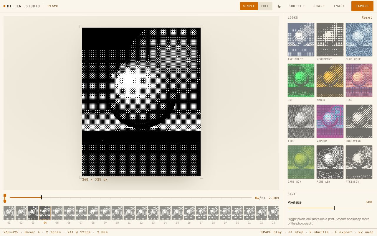377x236 pixels.
Task: Select the GAME BOY look
Action: point(301,162)
